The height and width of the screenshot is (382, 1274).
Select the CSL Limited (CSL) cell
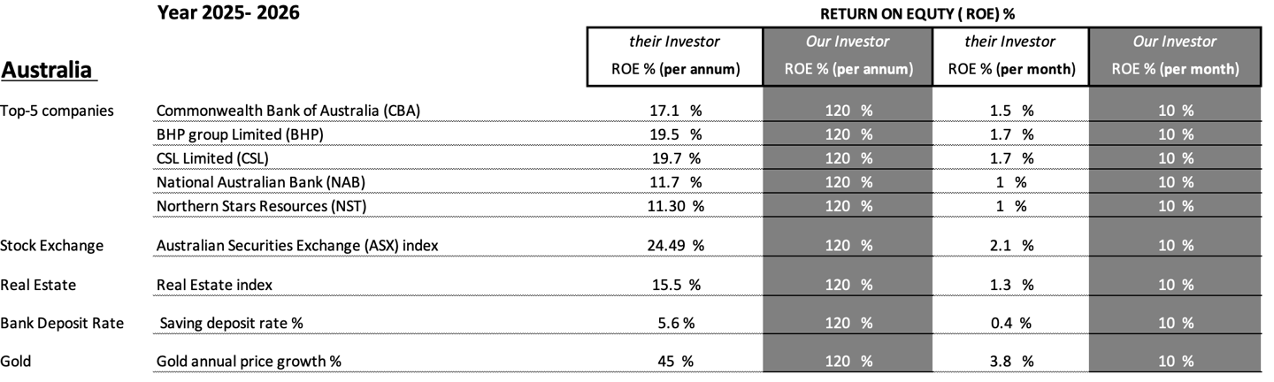212,158
